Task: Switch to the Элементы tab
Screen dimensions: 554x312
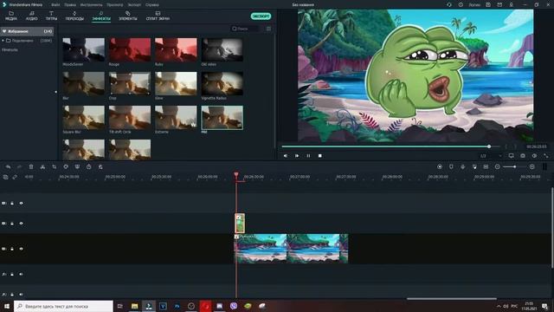Action: pos(127,16)
